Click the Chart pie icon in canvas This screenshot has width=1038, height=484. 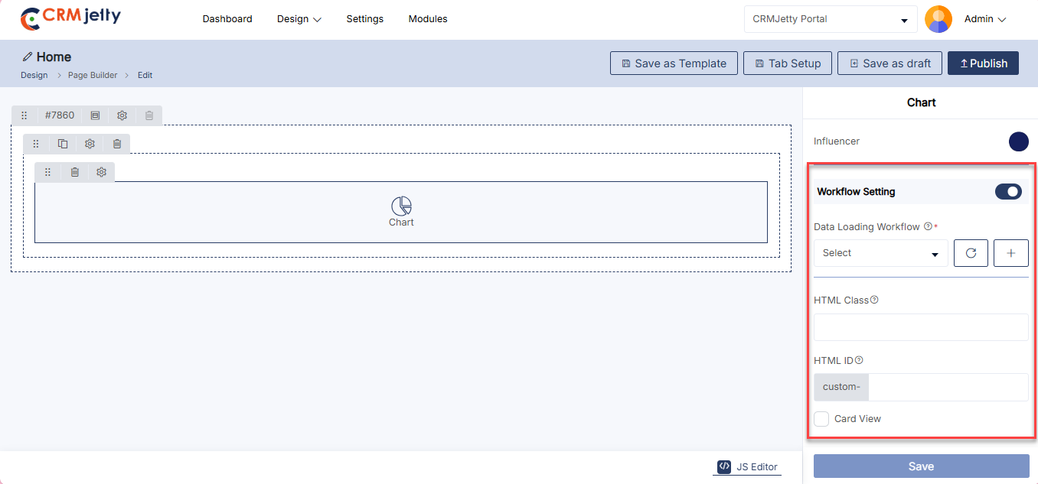tap(401, 206)
